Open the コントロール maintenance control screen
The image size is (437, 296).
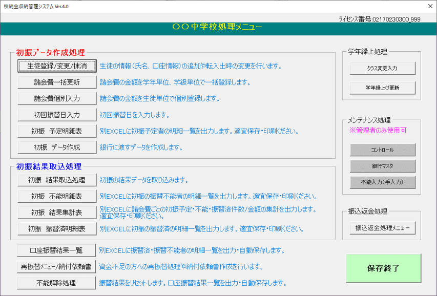pyautogui.click(x=382, y=150)
